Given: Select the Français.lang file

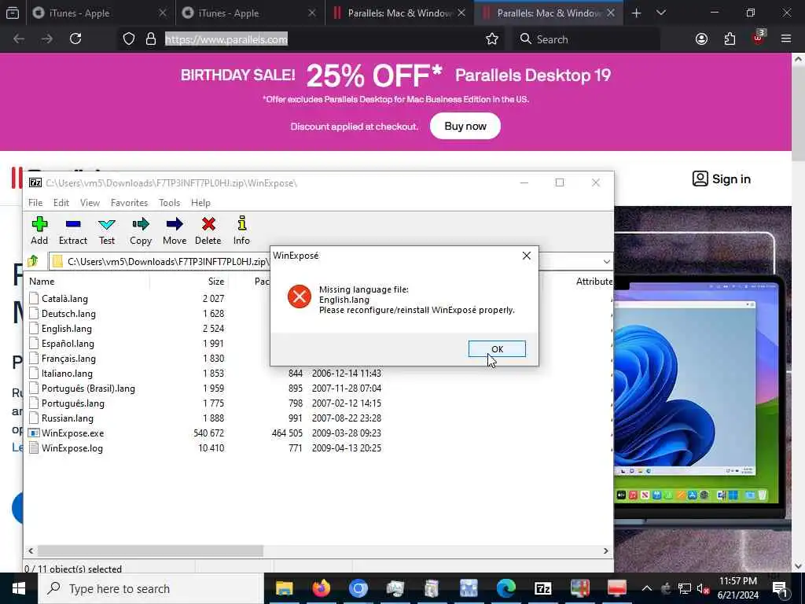Looking at the screenshot, I should [68, 358].
